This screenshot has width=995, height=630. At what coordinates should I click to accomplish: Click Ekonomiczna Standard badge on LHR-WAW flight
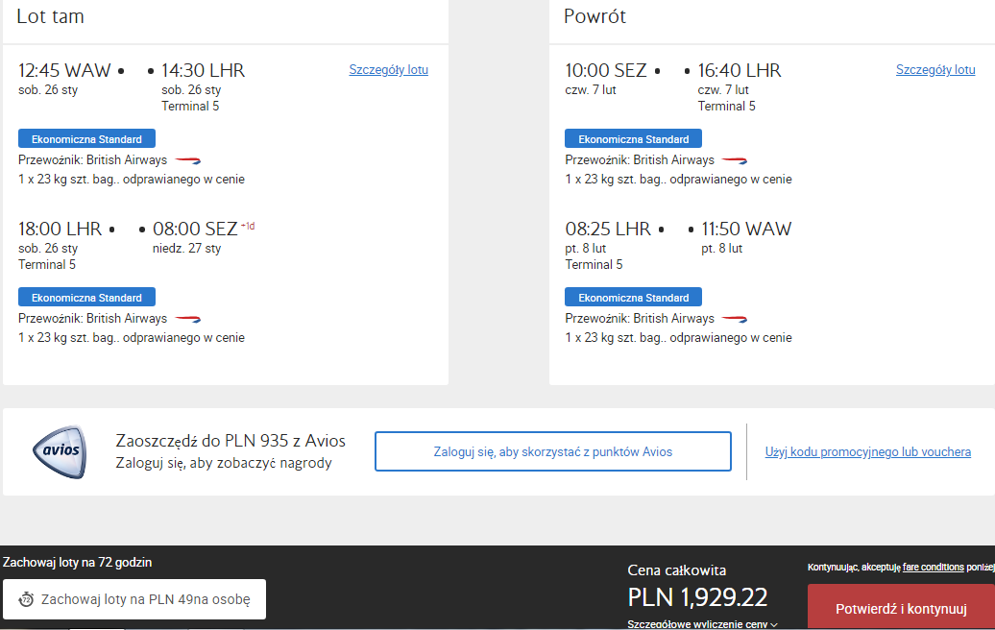point(633,298)
